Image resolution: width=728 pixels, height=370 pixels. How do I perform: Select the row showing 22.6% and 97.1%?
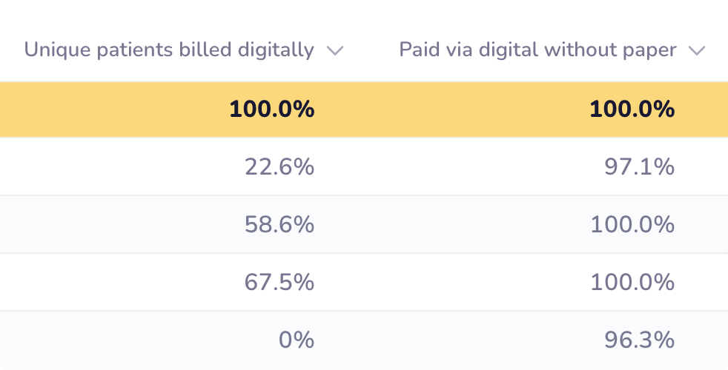[x=445, y=167]
